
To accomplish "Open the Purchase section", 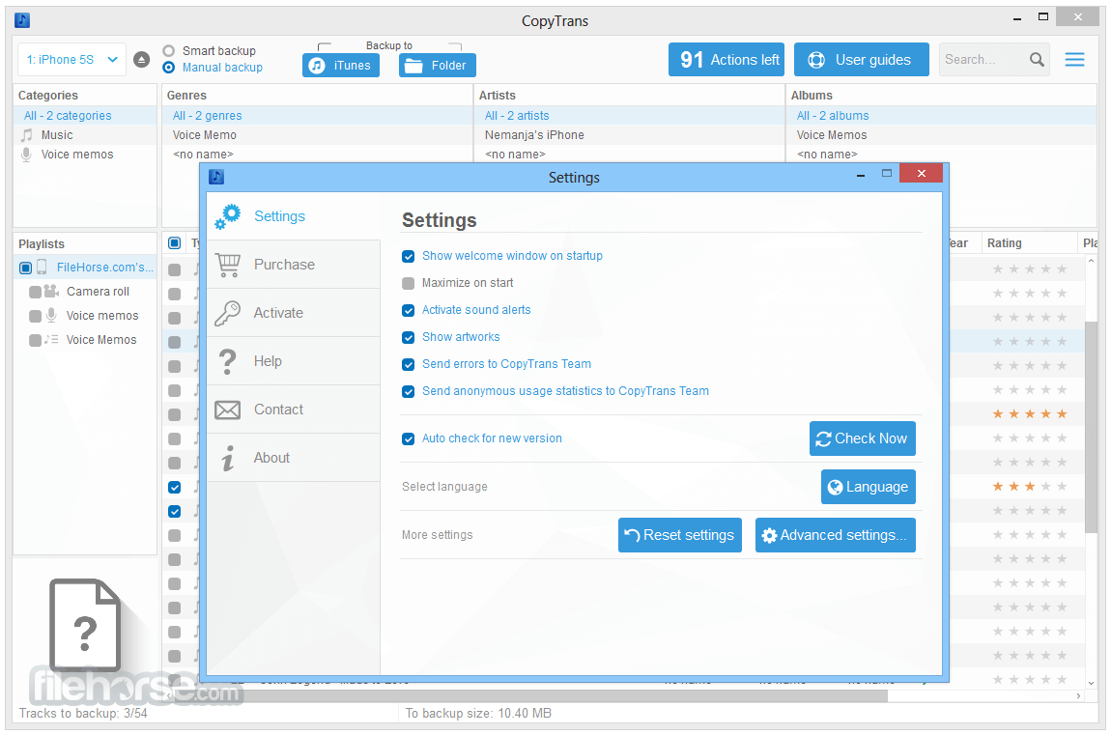I will coord(294,265).
